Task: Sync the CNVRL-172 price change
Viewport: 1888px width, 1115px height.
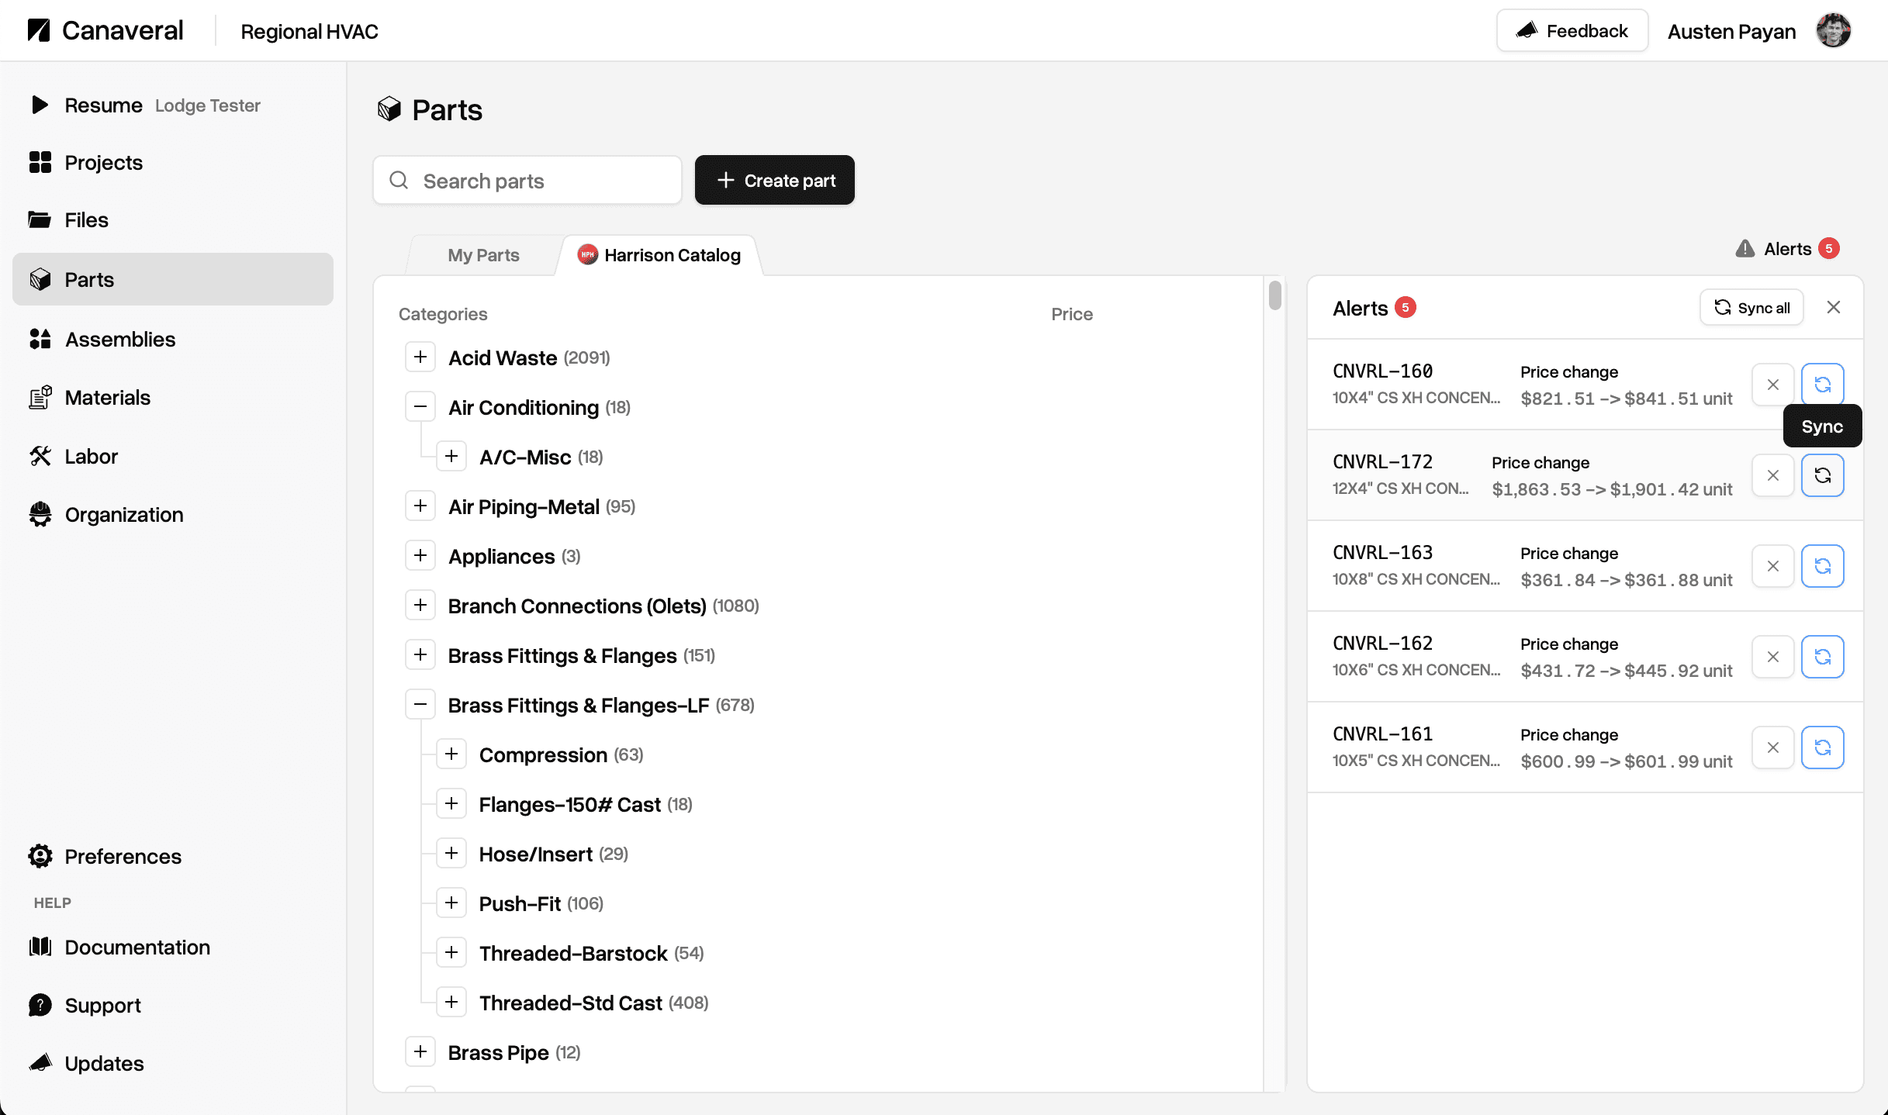Action: pos(1822,475)
